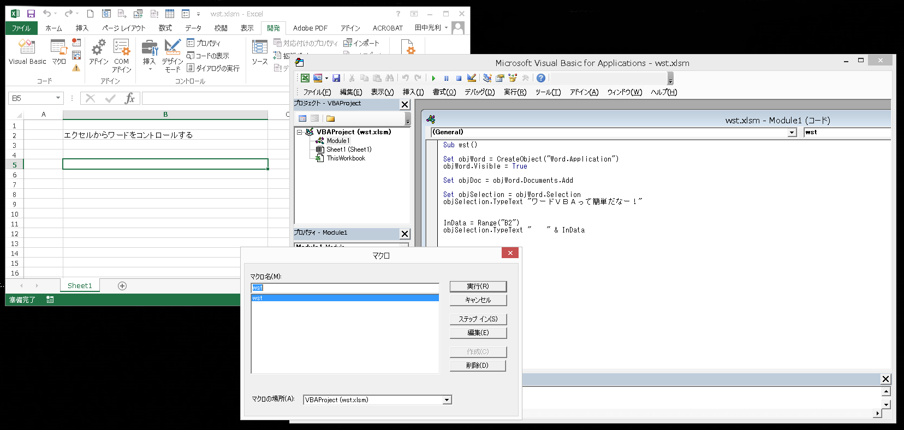
Task: Toggle デザイン モード in the Excel ribbon
Action: pyautogui.click(x=173, y=56)
